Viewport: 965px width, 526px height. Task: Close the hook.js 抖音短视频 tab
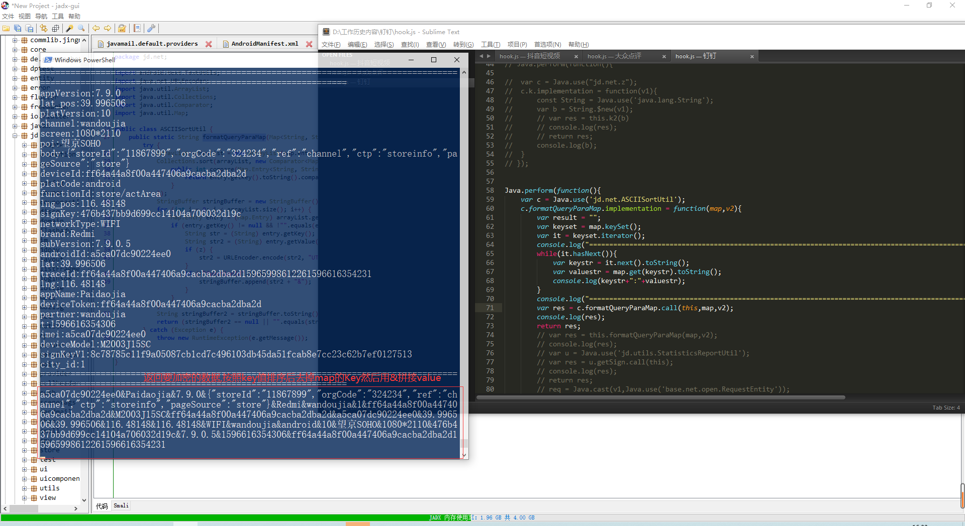(576, 57)
